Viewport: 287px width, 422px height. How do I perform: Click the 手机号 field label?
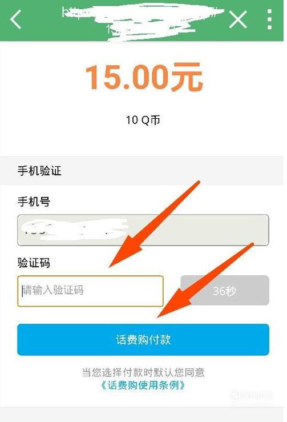pos(34,202)
